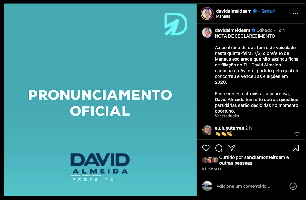
Task: View outras pessoas who liked
Action: 236,163
